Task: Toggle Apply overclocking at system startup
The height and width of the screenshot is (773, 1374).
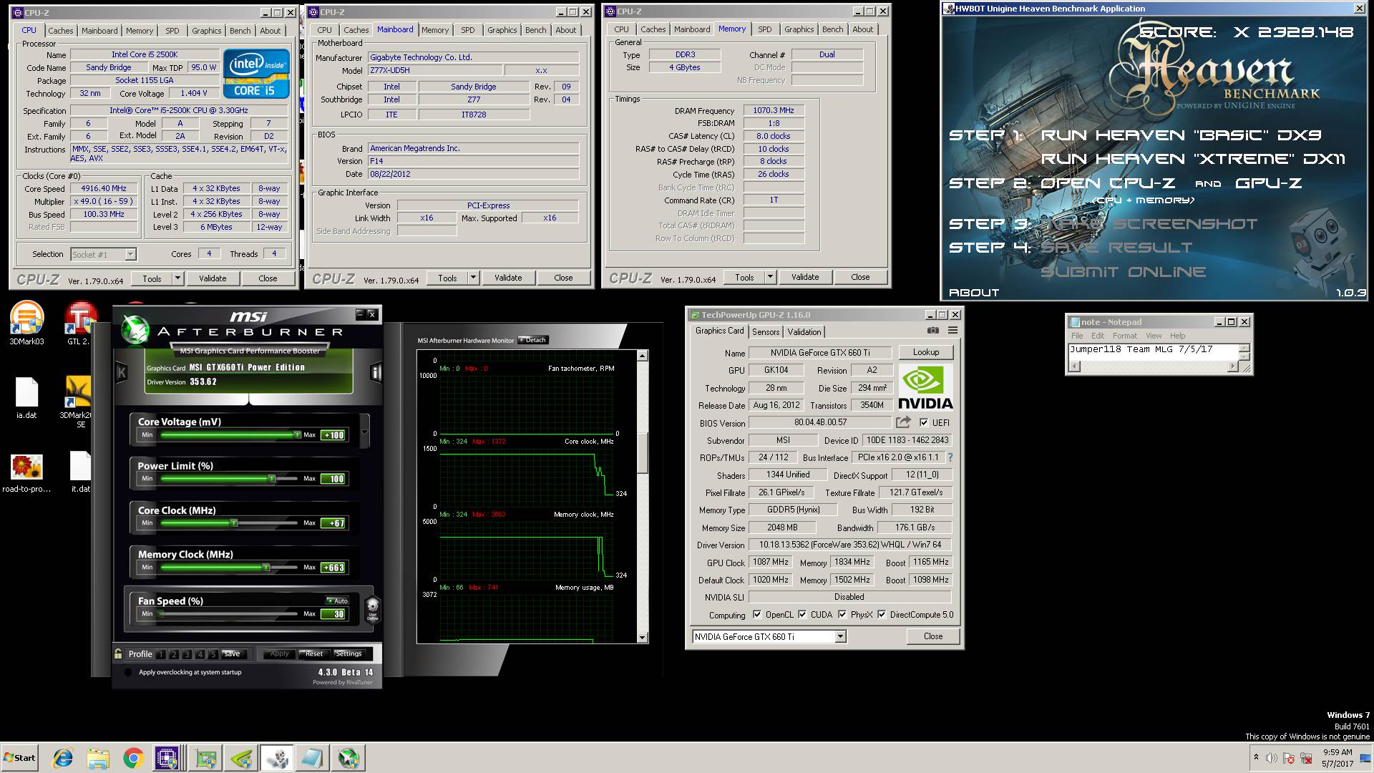Action: pos(128,672)
